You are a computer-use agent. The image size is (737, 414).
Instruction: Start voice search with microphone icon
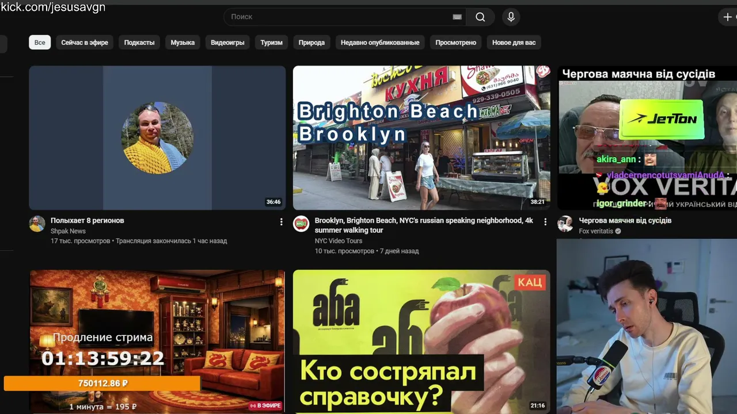pyautogui.click(x=511, y=17)
